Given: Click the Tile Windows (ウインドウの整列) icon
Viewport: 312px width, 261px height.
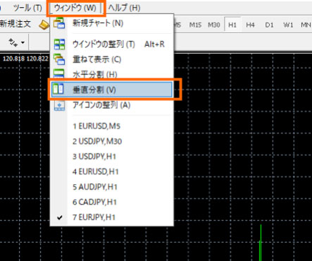Looking at the screenshot, I should click(59, 44).
